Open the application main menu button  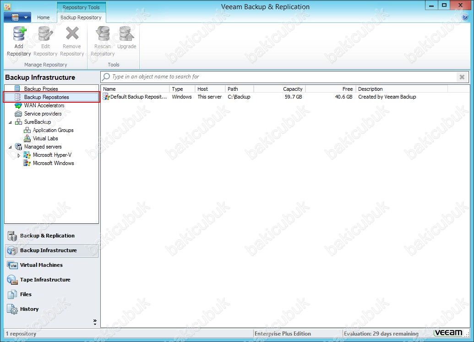17,17
